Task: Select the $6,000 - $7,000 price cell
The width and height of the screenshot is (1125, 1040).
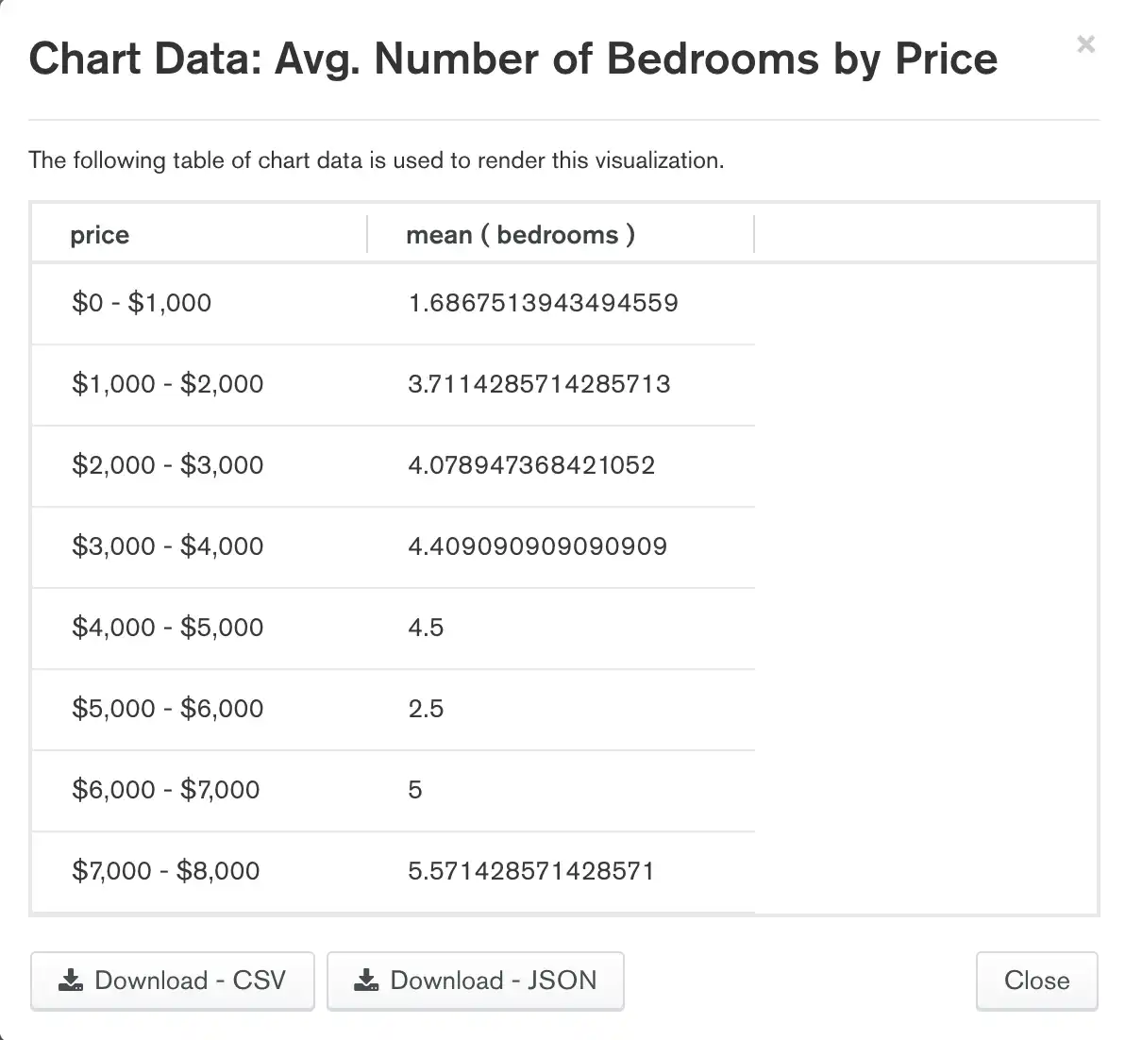Action: [x=166, y=790]
